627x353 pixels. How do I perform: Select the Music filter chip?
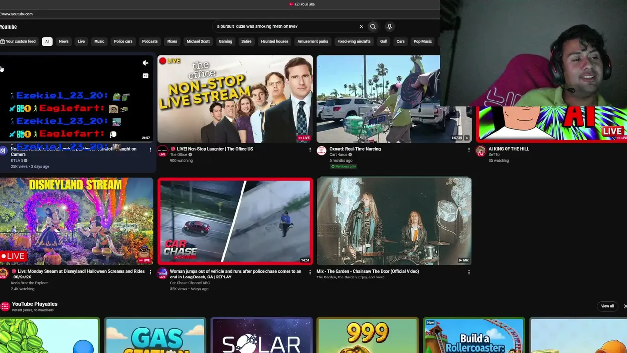click(x=99, y=41)
